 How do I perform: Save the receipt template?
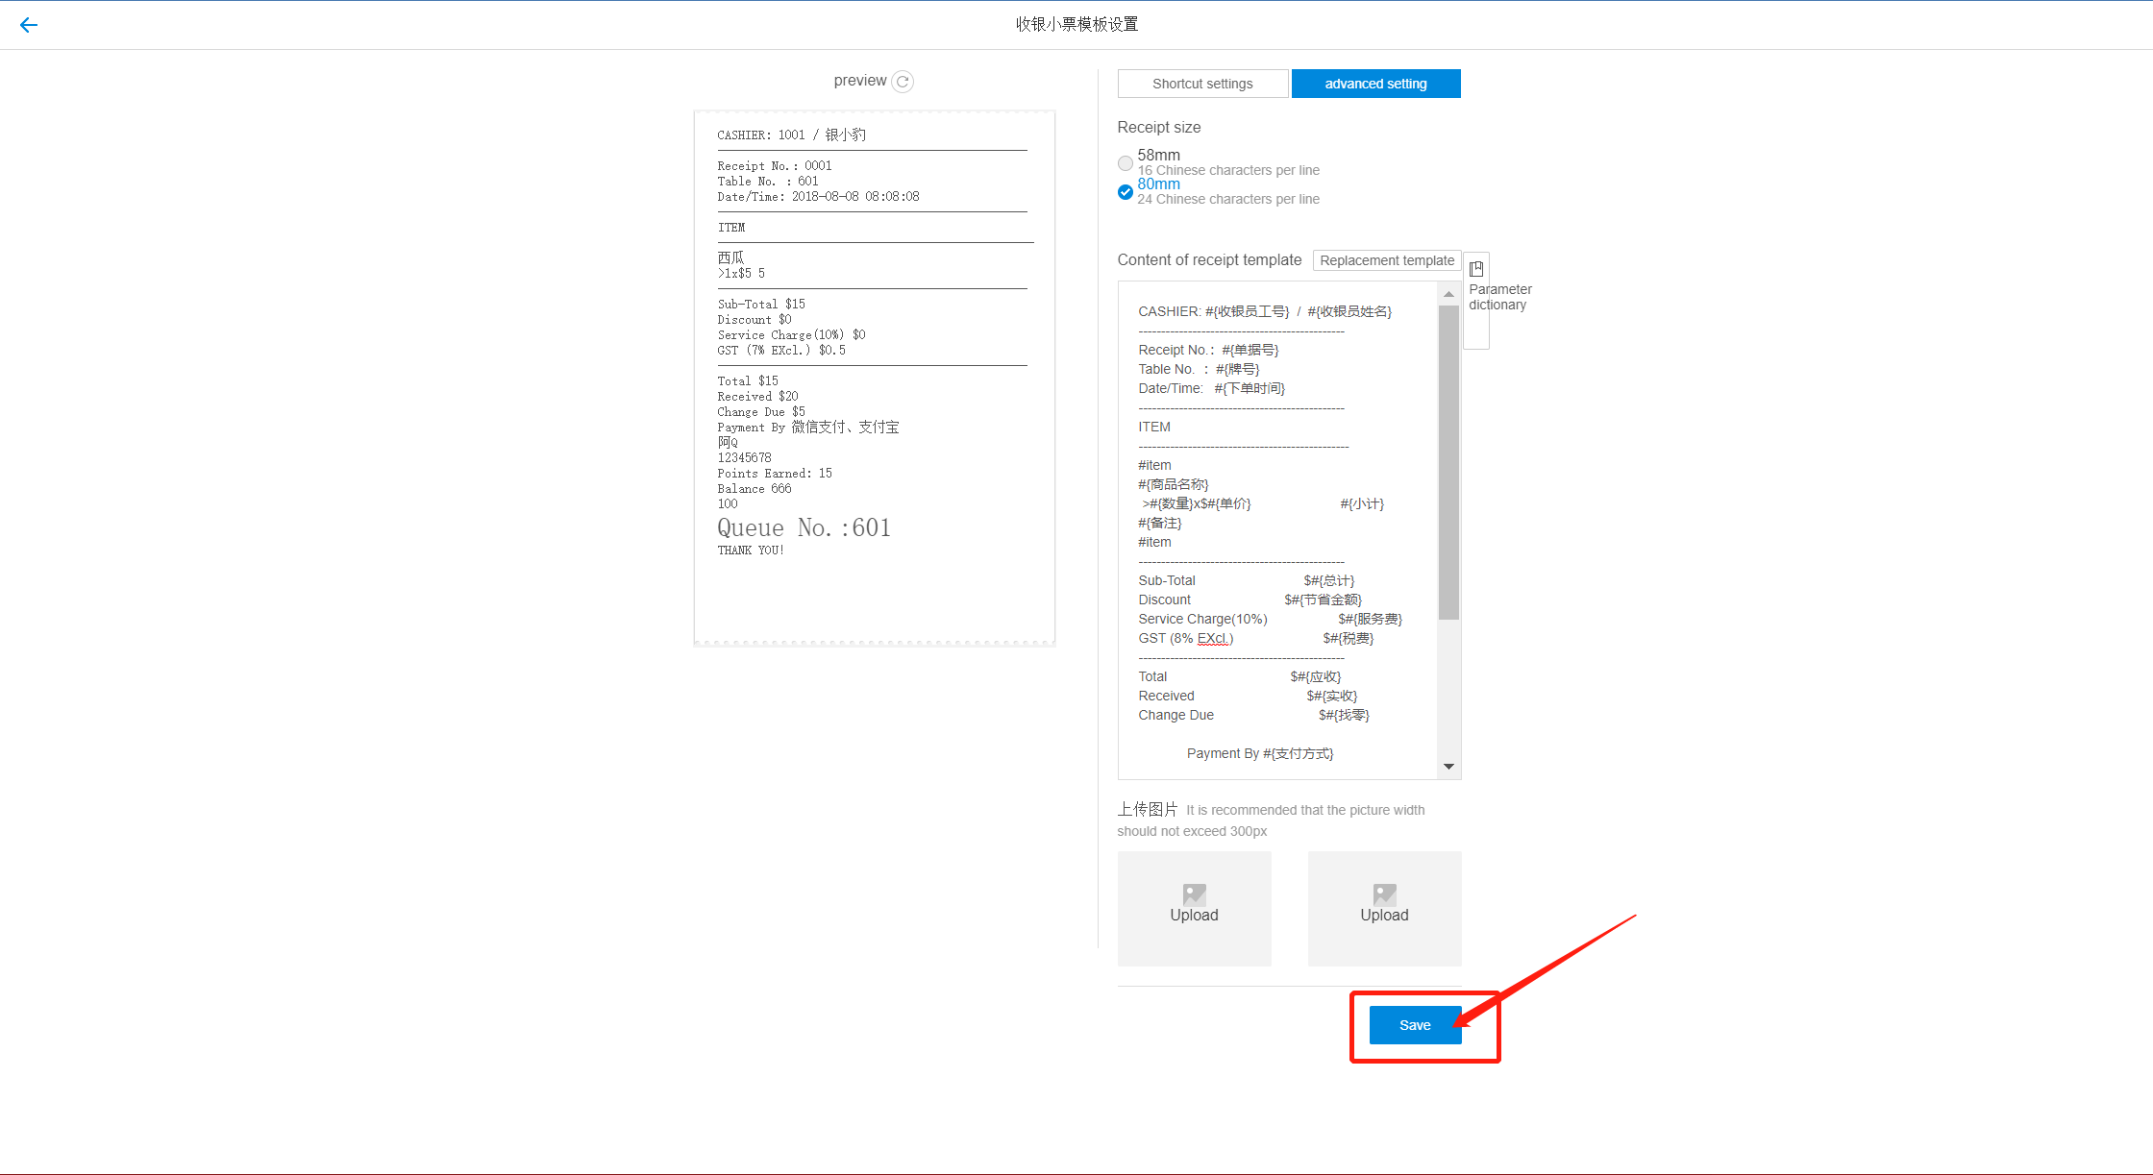coord(1415,1025)
